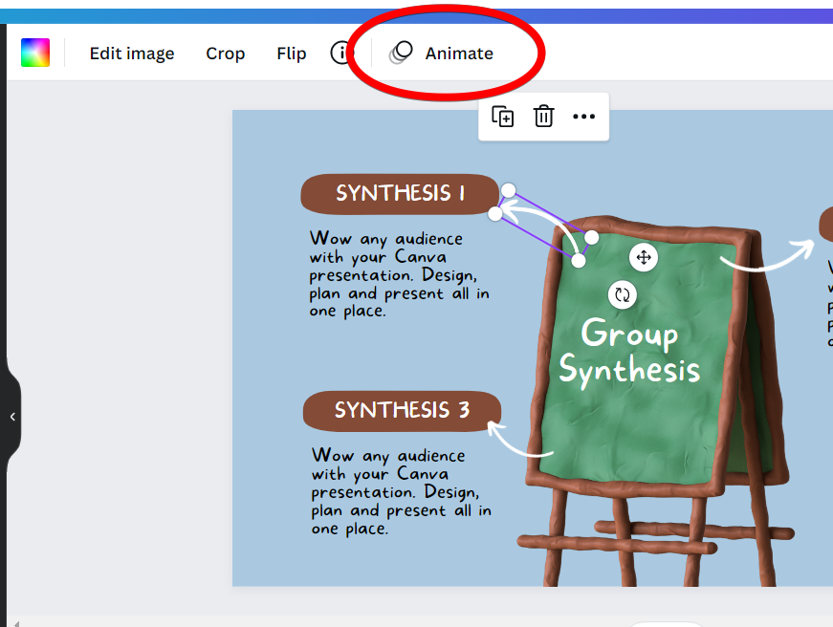Screen dimensions: 833x627
Task: Click the circular rotate handle
Action: point(623,294)
